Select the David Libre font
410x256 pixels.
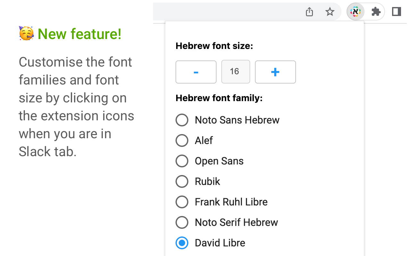182,243
